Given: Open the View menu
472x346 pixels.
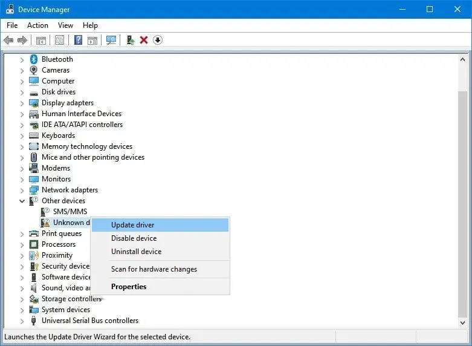Looking at the screenshot, I should [x=65, y=25].
